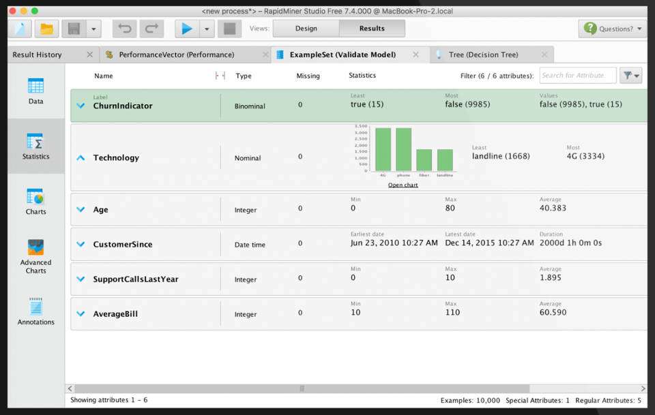Click the Search for Attribute field

click(577, 76)
